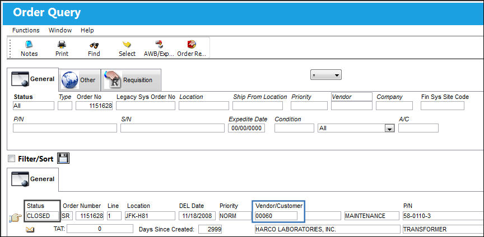Click the Print toolbar icon
This screenshot has width=484, height=237.
(62, 49)
